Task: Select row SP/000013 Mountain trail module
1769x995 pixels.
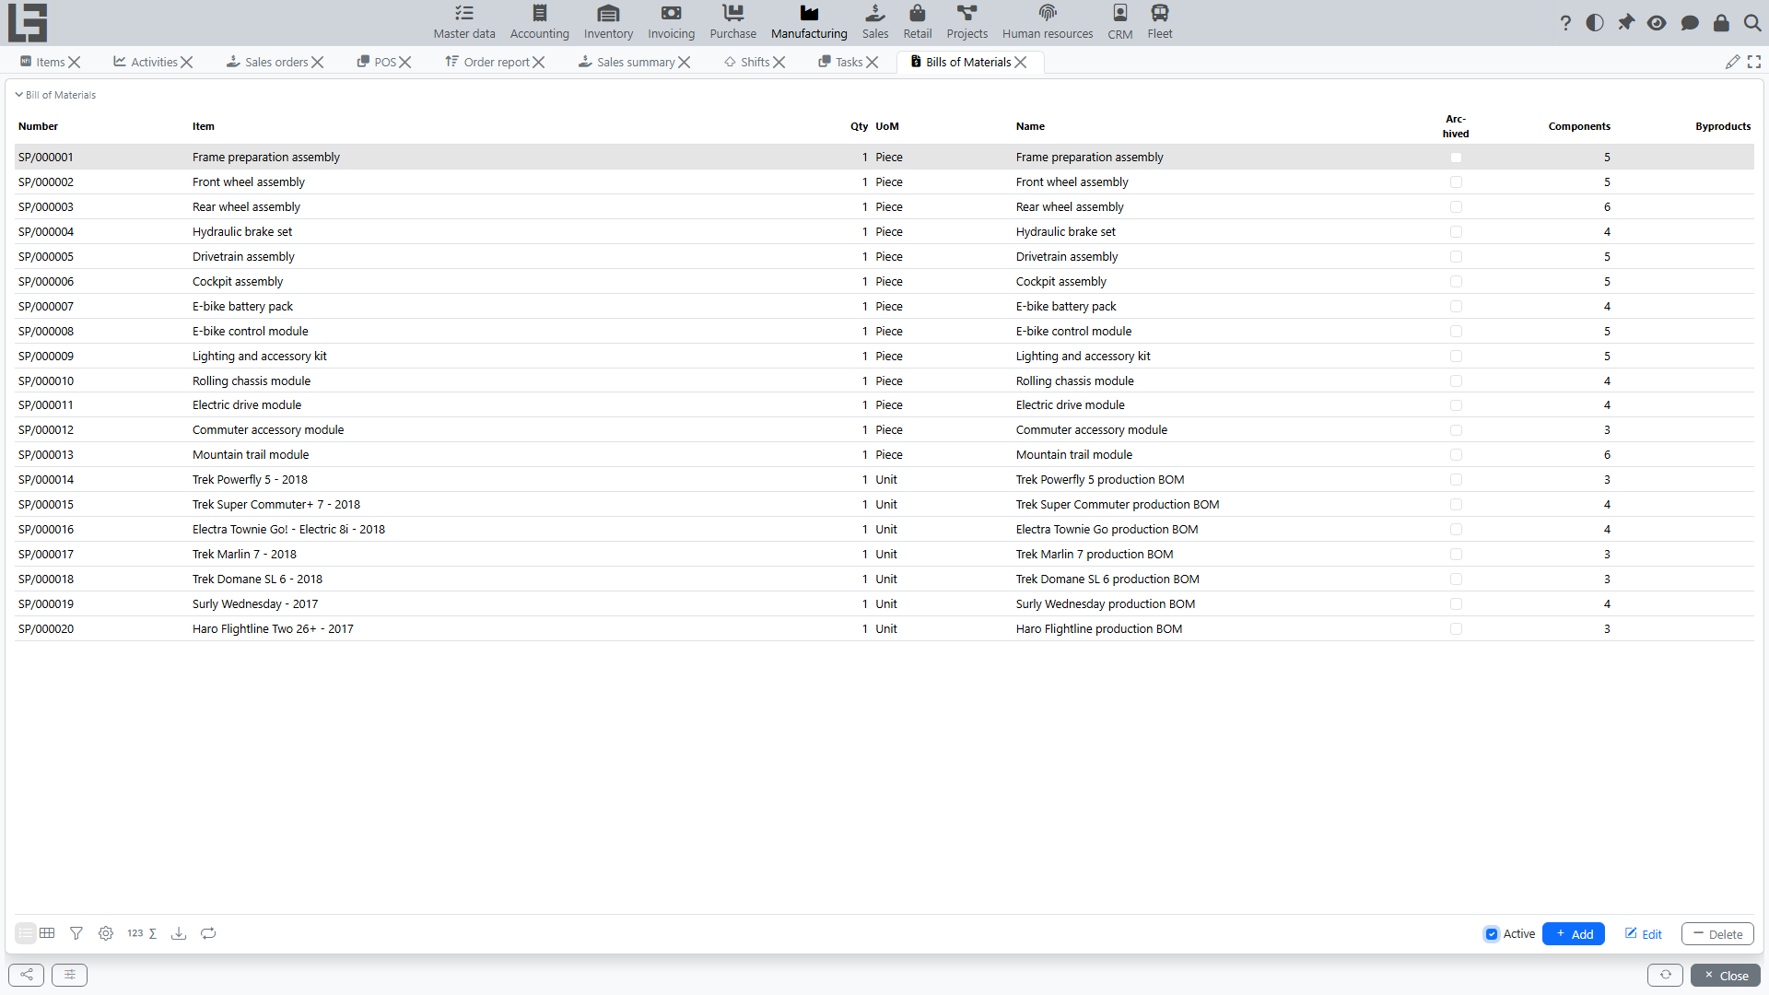Action: [x=884, y=455]
